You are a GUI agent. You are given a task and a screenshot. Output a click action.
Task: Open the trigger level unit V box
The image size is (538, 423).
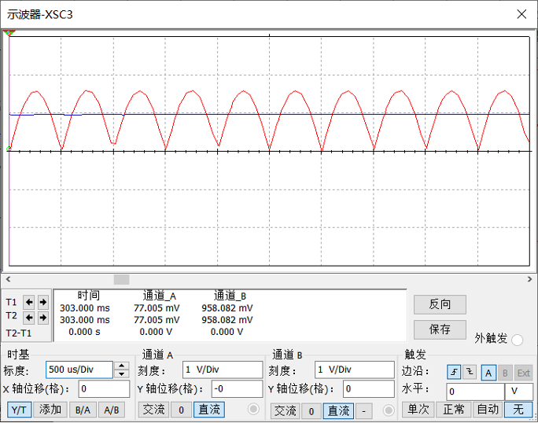[519, 392]
